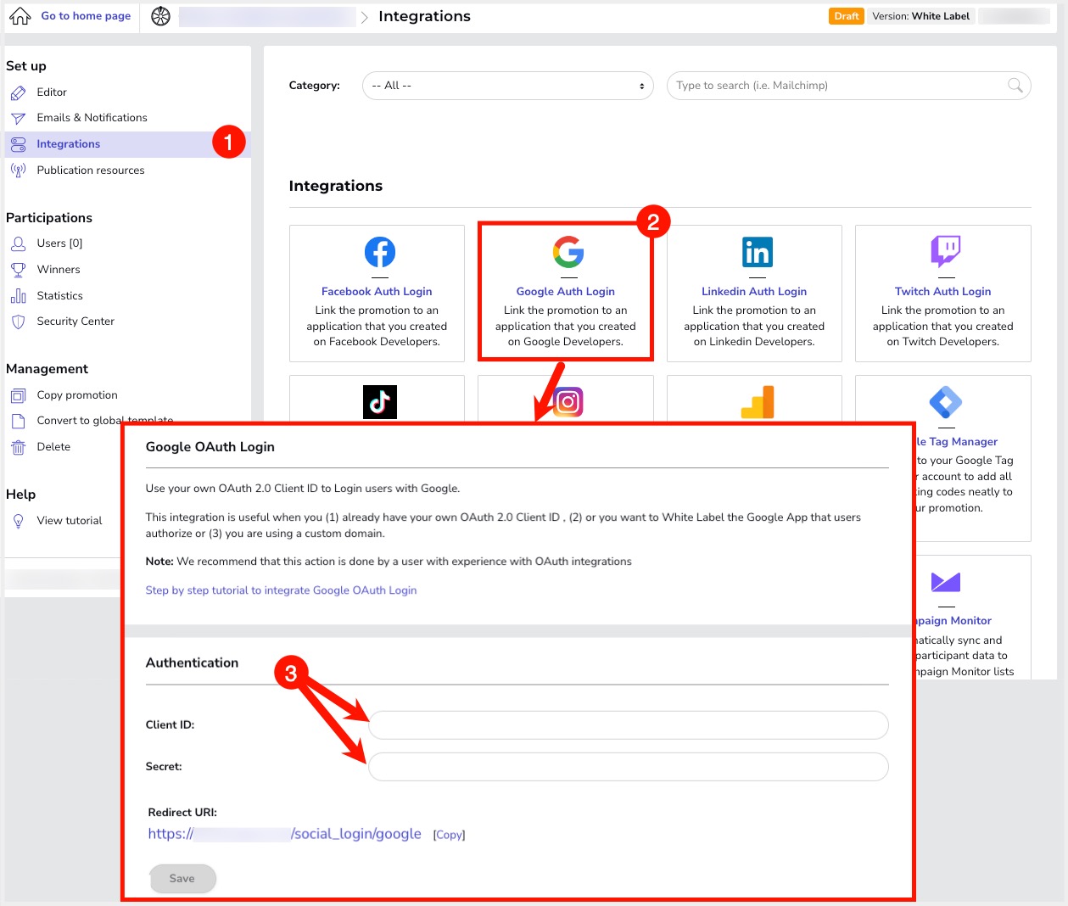
Task: Click the LinkedIn logo icon
Action: click(x=758, y=252)
